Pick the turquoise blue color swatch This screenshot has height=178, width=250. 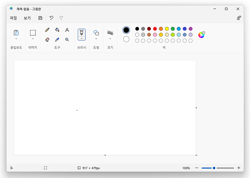click(x=179, y=29)
